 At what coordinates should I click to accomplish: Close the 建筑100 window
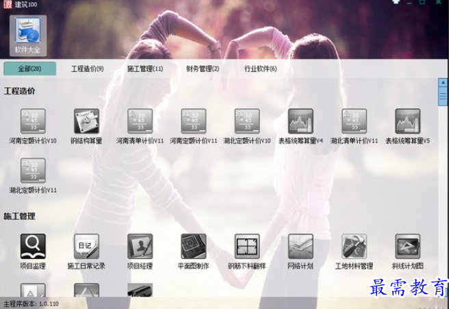(439, 2)
